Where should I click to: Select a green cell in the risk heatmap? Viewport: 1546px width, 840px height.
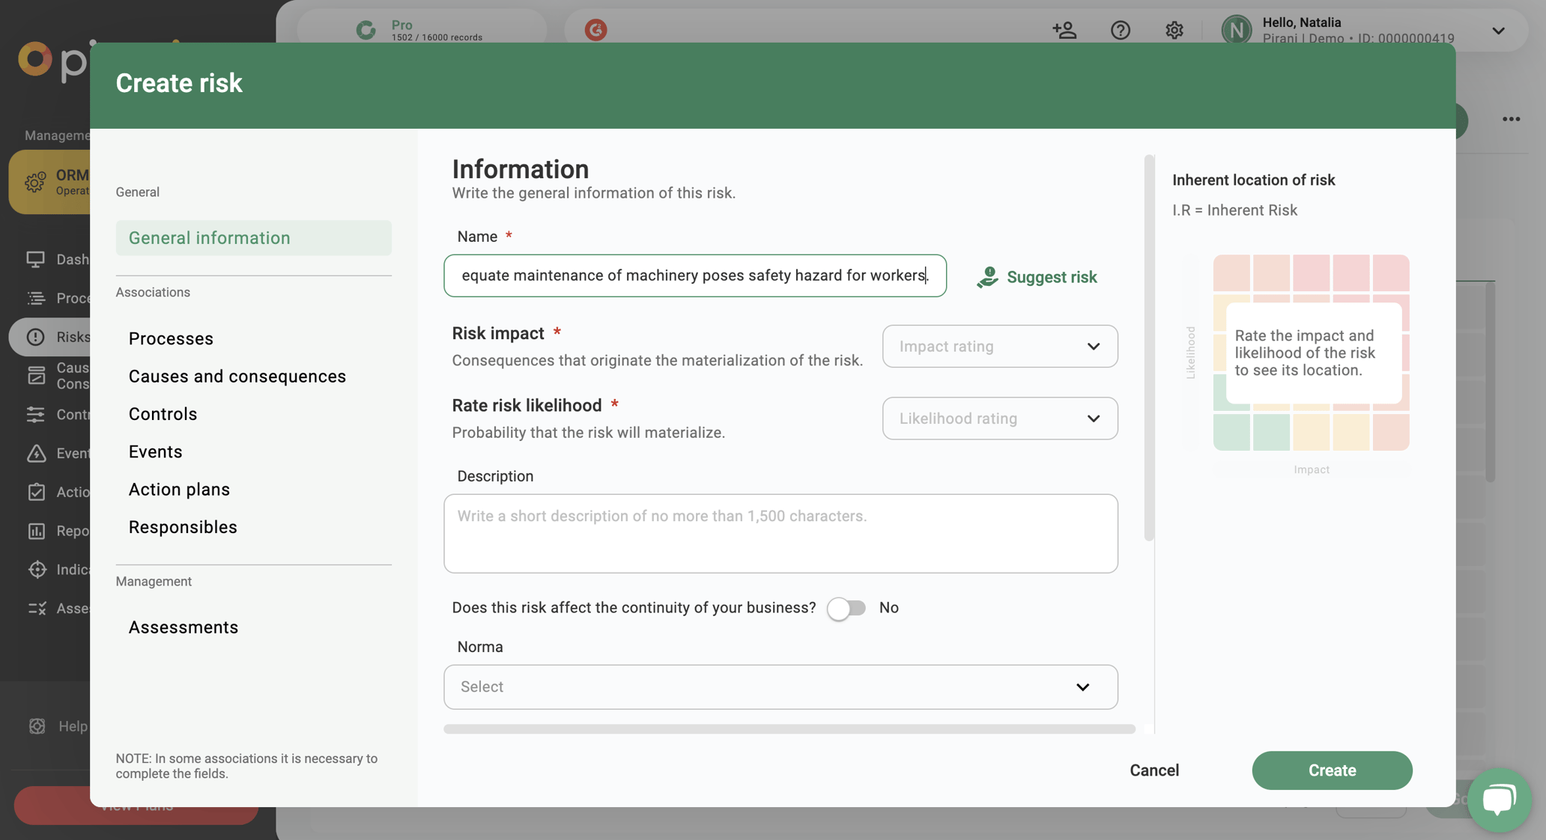(x=1231, y=432)
